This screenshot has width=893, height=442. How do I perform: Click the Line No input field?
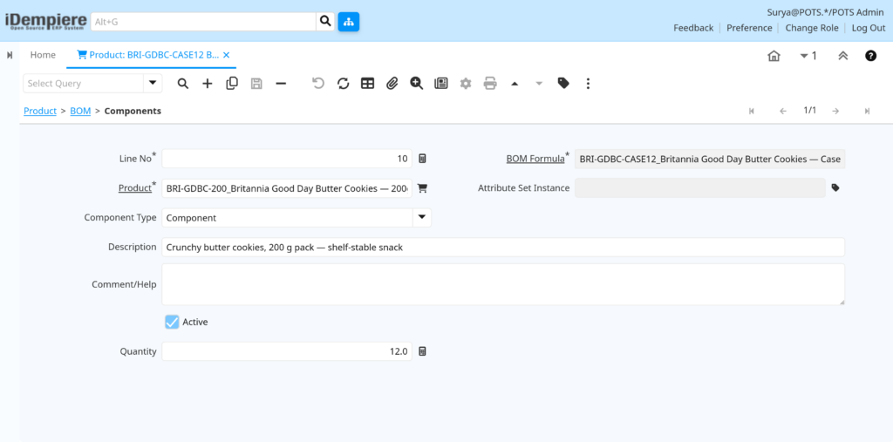(287, 159)
